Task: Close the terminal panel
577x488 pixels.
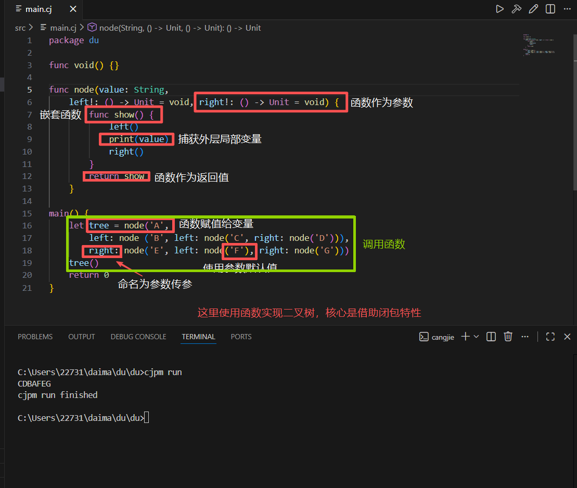Action: 567,337
